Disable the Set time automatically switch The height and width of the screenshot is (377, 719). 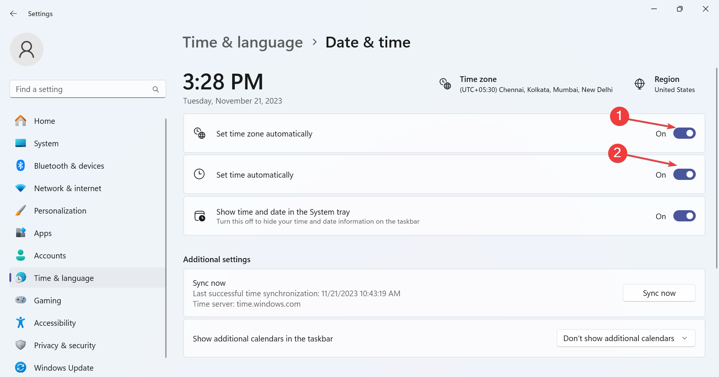pyautogui.click(x=684, y=175)
